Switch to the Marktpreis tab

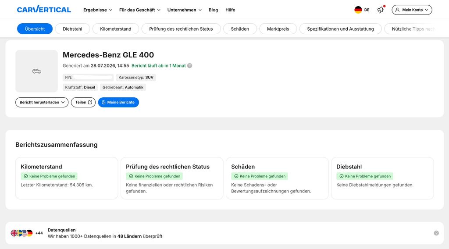278,28
